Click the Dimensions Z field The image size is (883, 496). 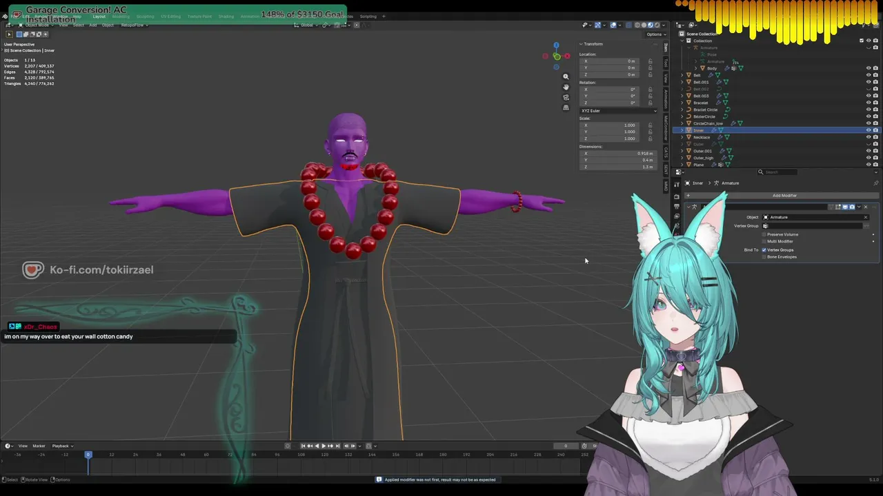coord(619,167)
